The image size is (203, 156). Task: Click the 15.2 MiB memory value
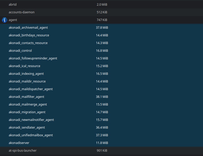click(102, 66)
